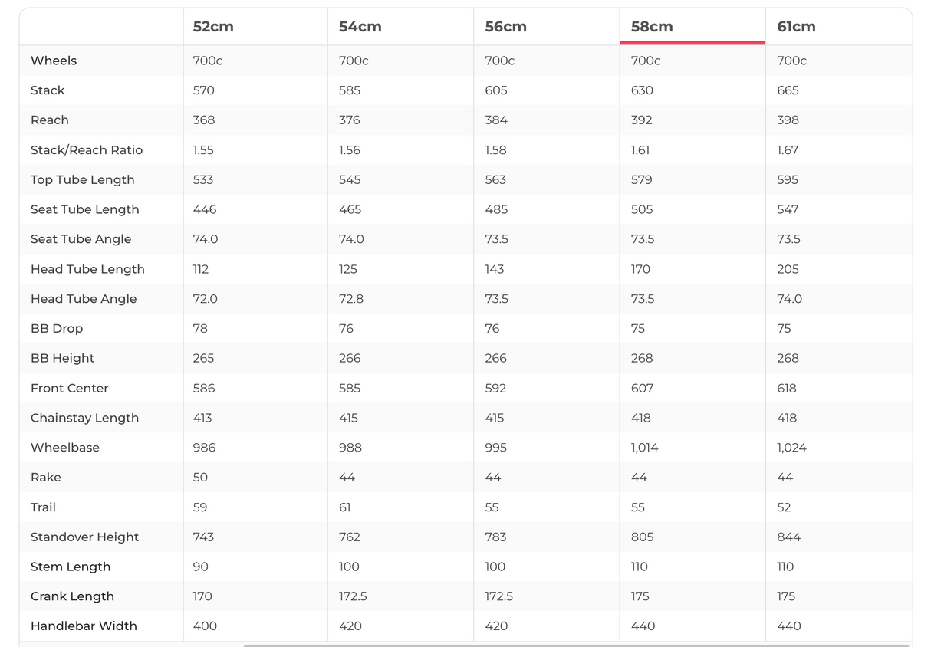
Task: Click the Standover Height row label
Action: [x=84, y=537]
